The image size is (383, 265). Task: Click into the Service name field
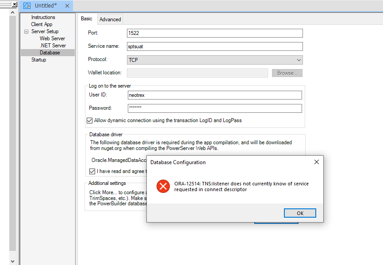pos(214,46)
